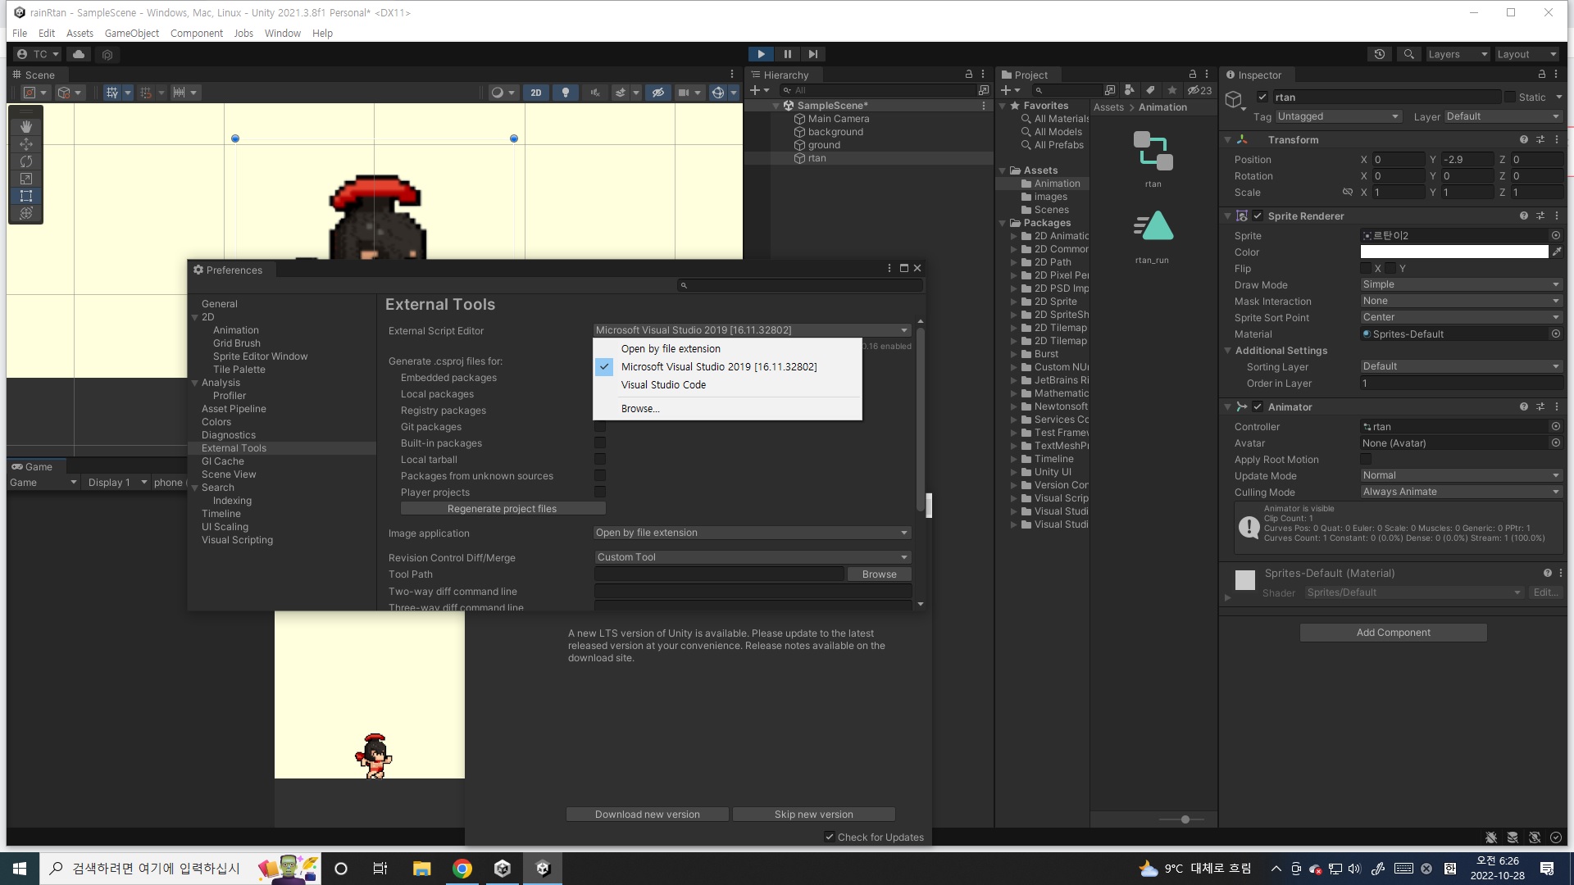Toggle the Check for Updates checkbox

(x=830, y=837)
